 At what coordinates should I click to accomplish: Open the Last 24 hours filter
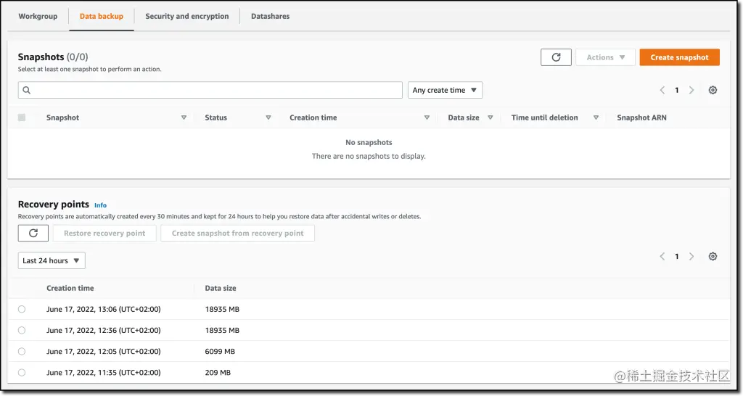pos(52,260)
